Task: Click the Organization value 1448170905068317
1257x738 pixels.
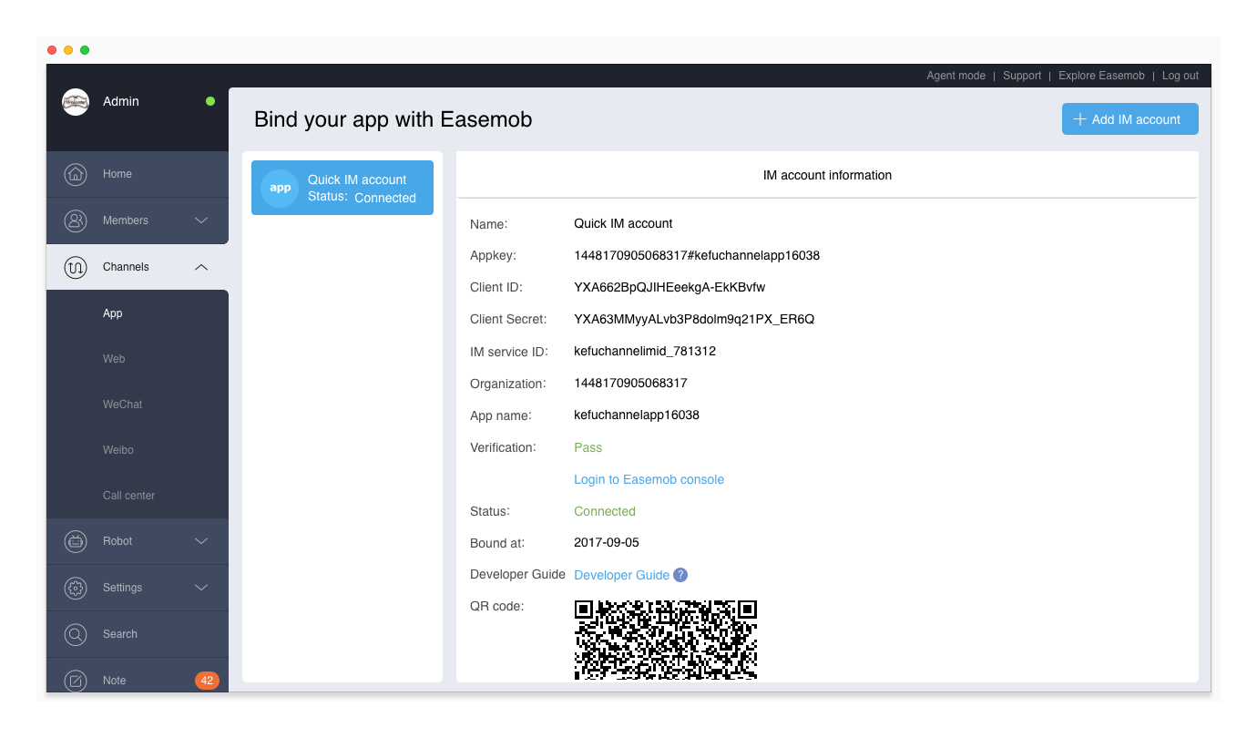Action: (x=630, y=383)
